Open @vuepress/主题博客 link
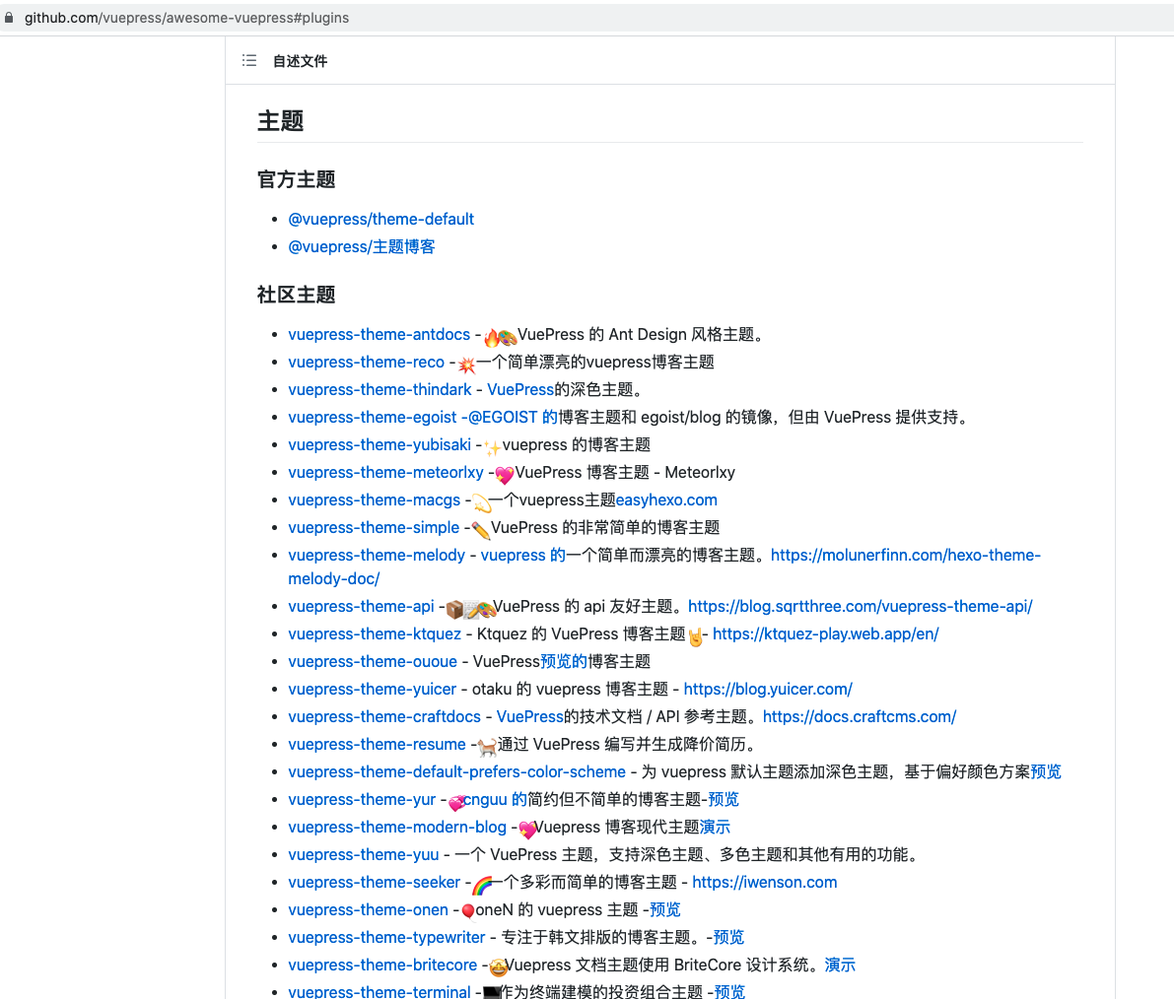This screenshot has height=999, width=1174. (x=362, y=247)
